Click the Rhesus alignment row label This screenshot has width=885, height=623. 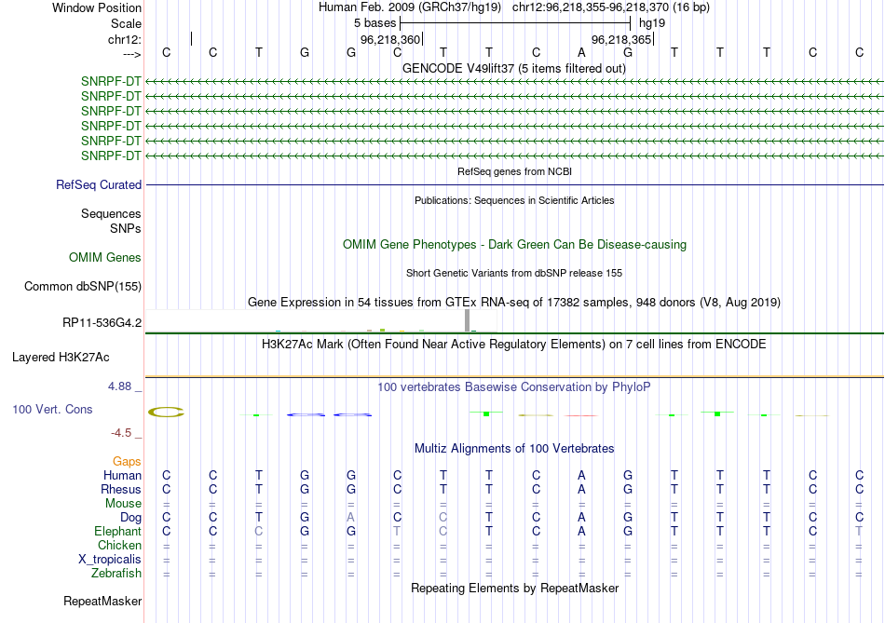click(121, 489)
